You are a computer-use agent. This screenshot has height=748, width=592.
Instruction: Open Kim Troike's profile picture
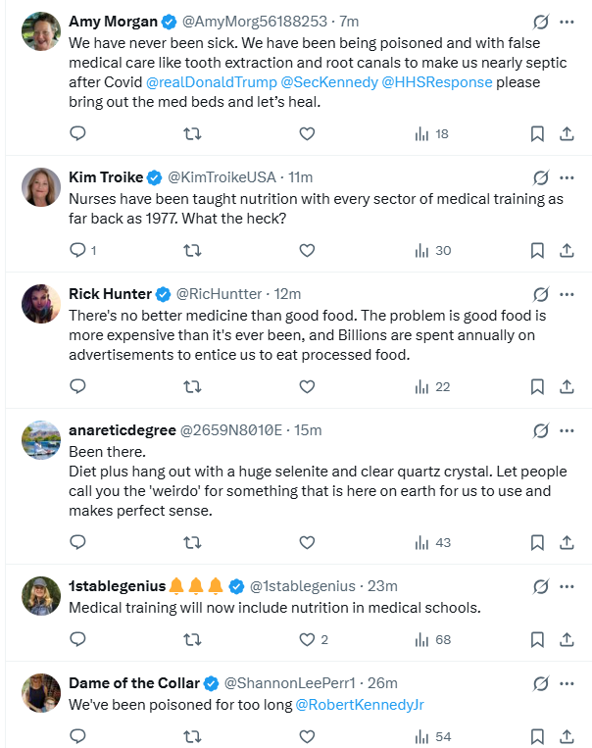tap(42, 185)
